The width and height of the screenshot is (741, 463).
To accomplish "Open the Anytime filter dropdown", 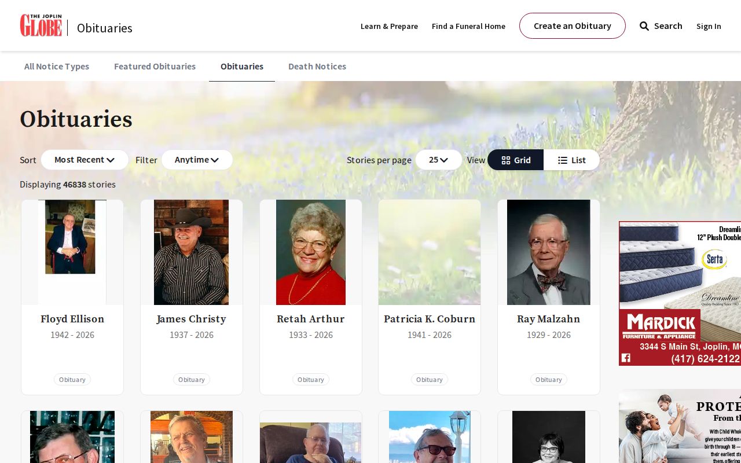I will [x=197, y=160].
